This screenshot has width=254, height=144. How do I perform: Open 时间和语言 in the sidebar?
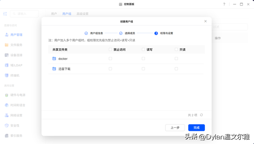pos(15,105)
